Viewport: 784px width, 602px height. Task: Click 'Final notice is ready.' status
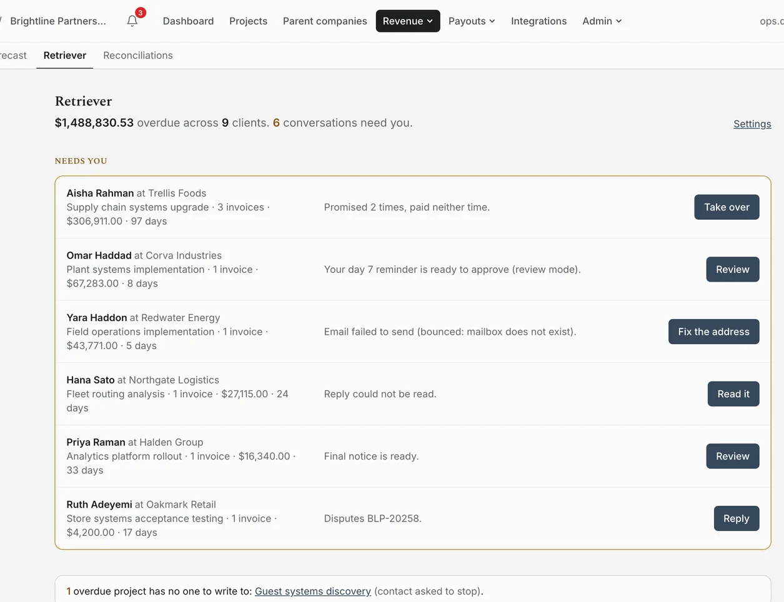[x=371, y=456]
